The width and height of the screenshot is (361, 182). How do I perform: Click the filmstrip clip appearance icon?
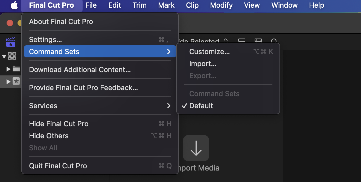pyautogui.click(x=258, y=41)
